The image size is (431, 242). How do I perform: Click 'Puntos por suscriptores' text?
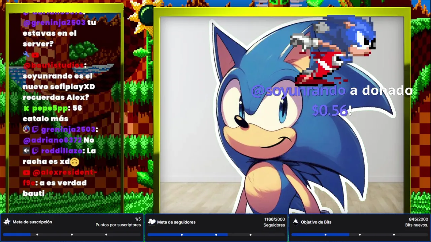(118, 225)
